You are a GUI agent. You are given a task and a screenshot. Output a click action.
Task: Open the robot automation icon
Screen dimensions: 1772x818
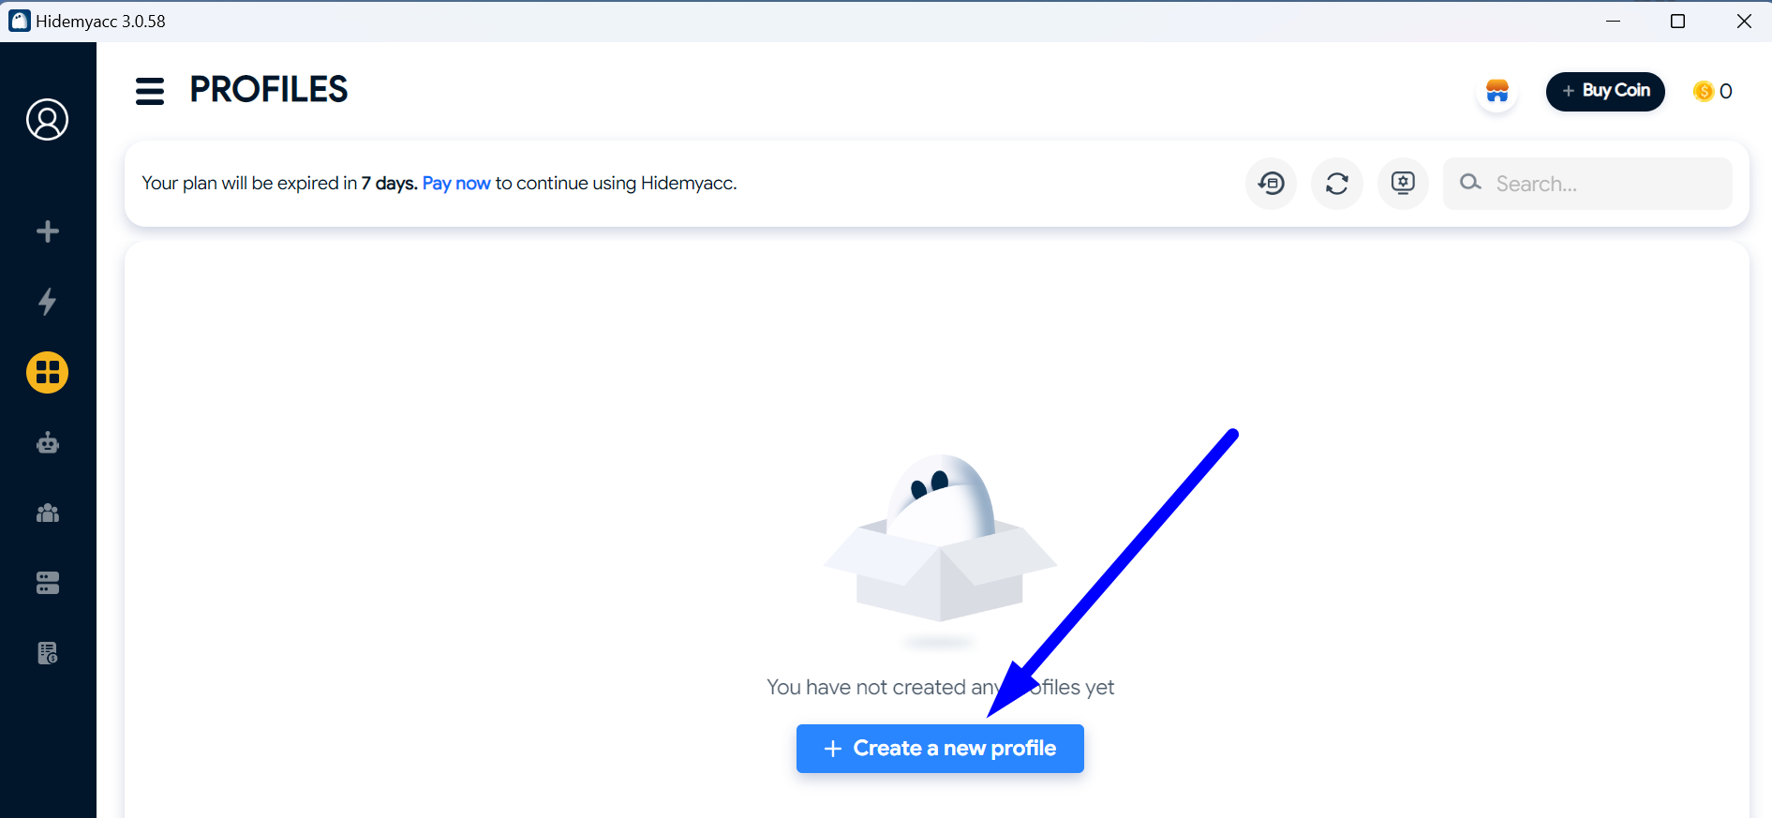point(48,442)
